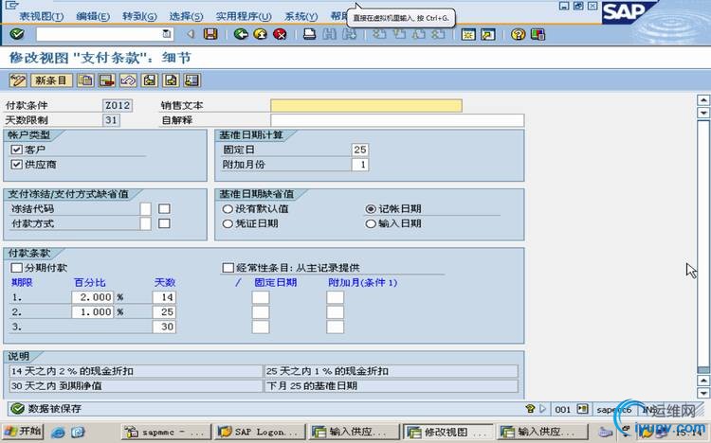Click the Print icon in toolbar
711x443 pixels.
click(x=309, y=34)
